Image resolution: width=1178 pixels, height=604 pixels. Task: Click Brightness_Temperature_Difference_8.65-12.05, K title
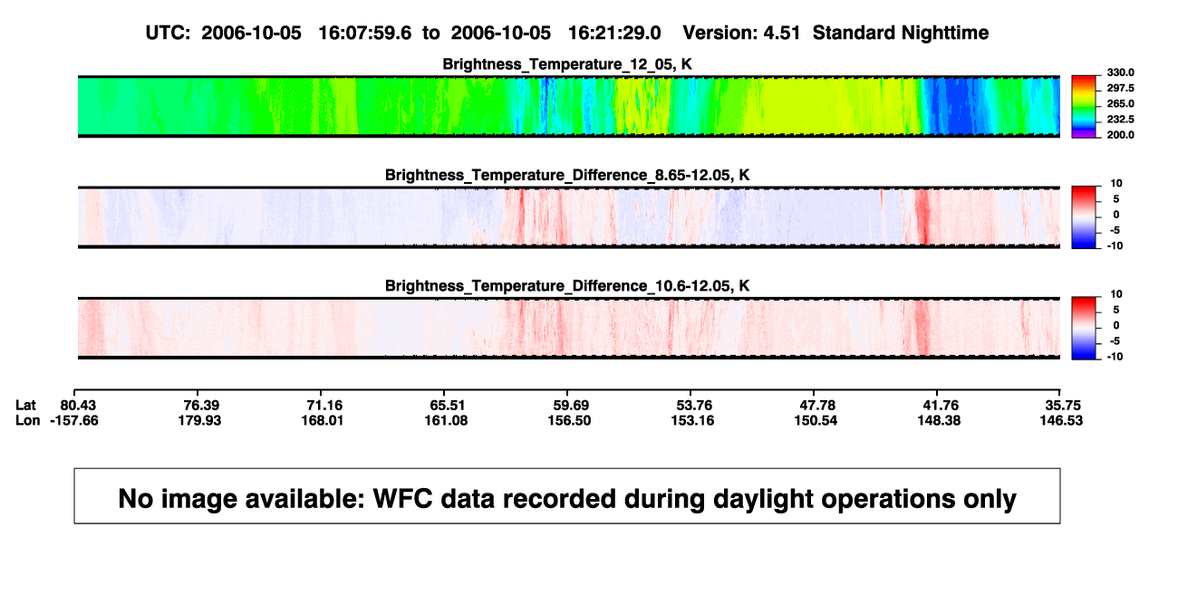[x=568, y=175]
